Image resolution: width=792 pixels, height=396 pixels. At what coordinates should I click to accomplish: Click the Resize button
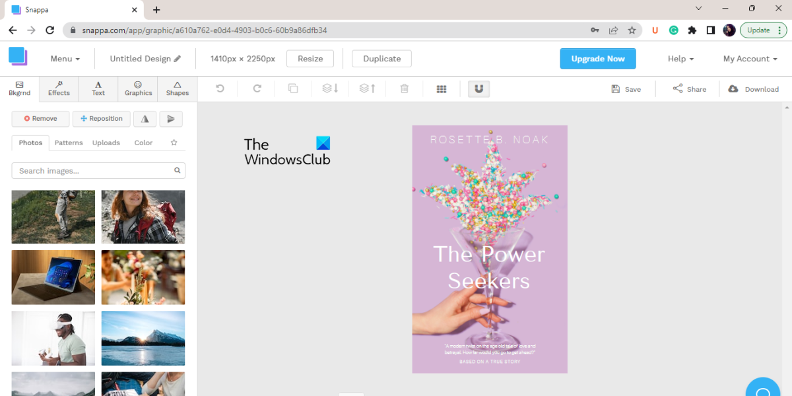(x=310, y=59)
